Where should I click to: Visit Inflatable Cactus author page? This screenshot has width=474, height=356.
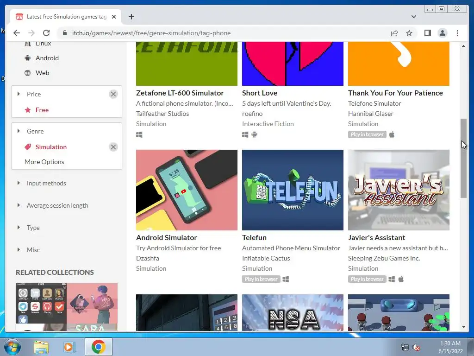(266, 259)
